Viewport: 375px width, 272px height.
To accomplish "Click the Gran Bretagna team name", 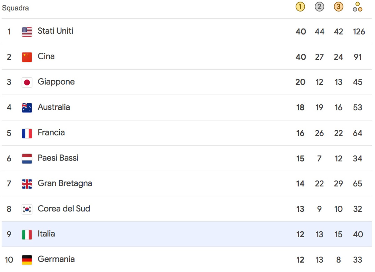I will [65, 183].
